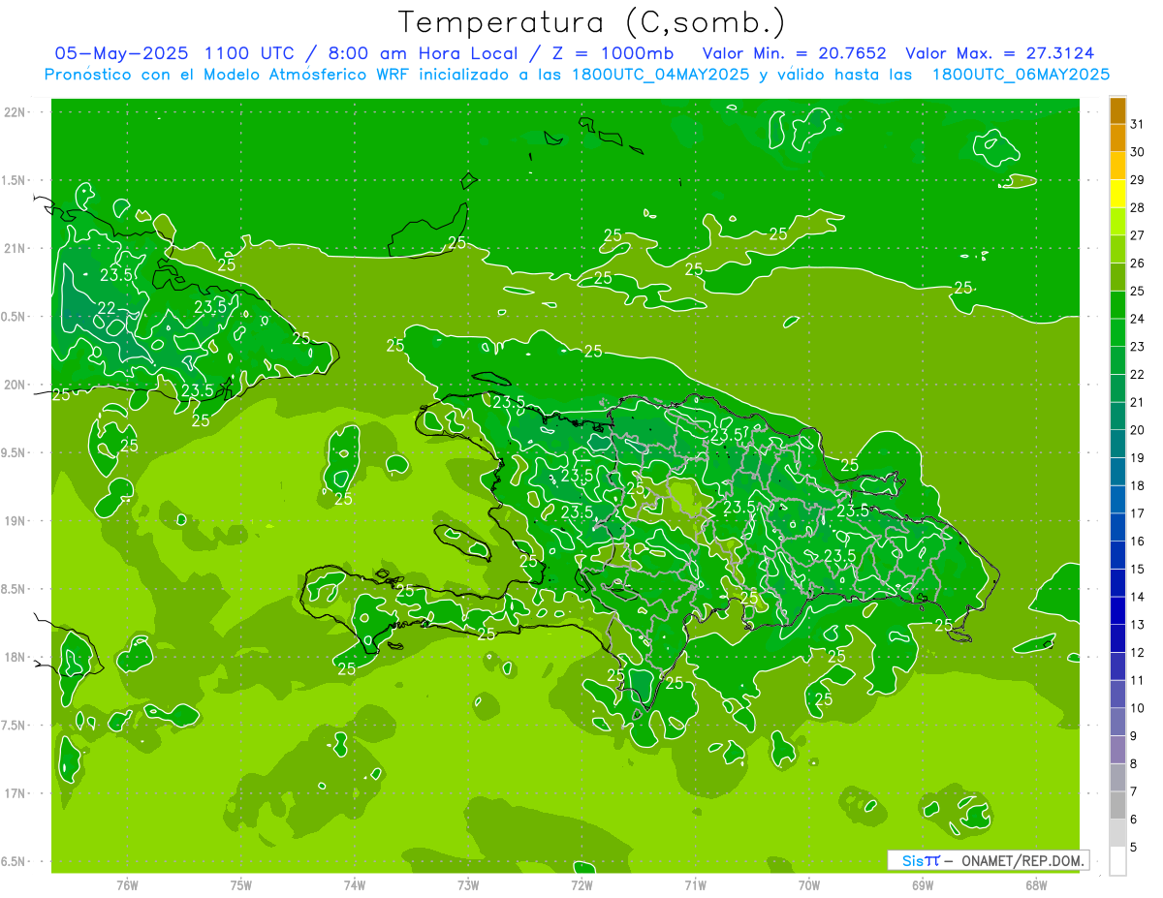Click 'Valor Min. = 20.7652' text

coord(794,53)
